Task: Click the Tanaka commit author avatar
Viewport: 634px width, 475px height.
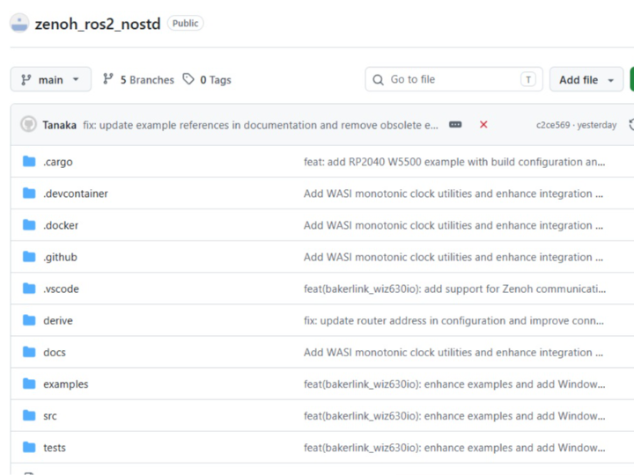Action: 28,125
